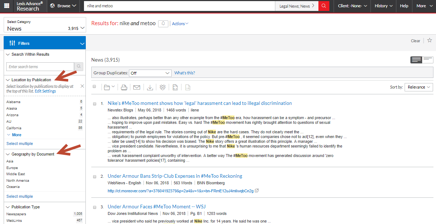Run Search Within Results magnifier

tap(79, 67)
